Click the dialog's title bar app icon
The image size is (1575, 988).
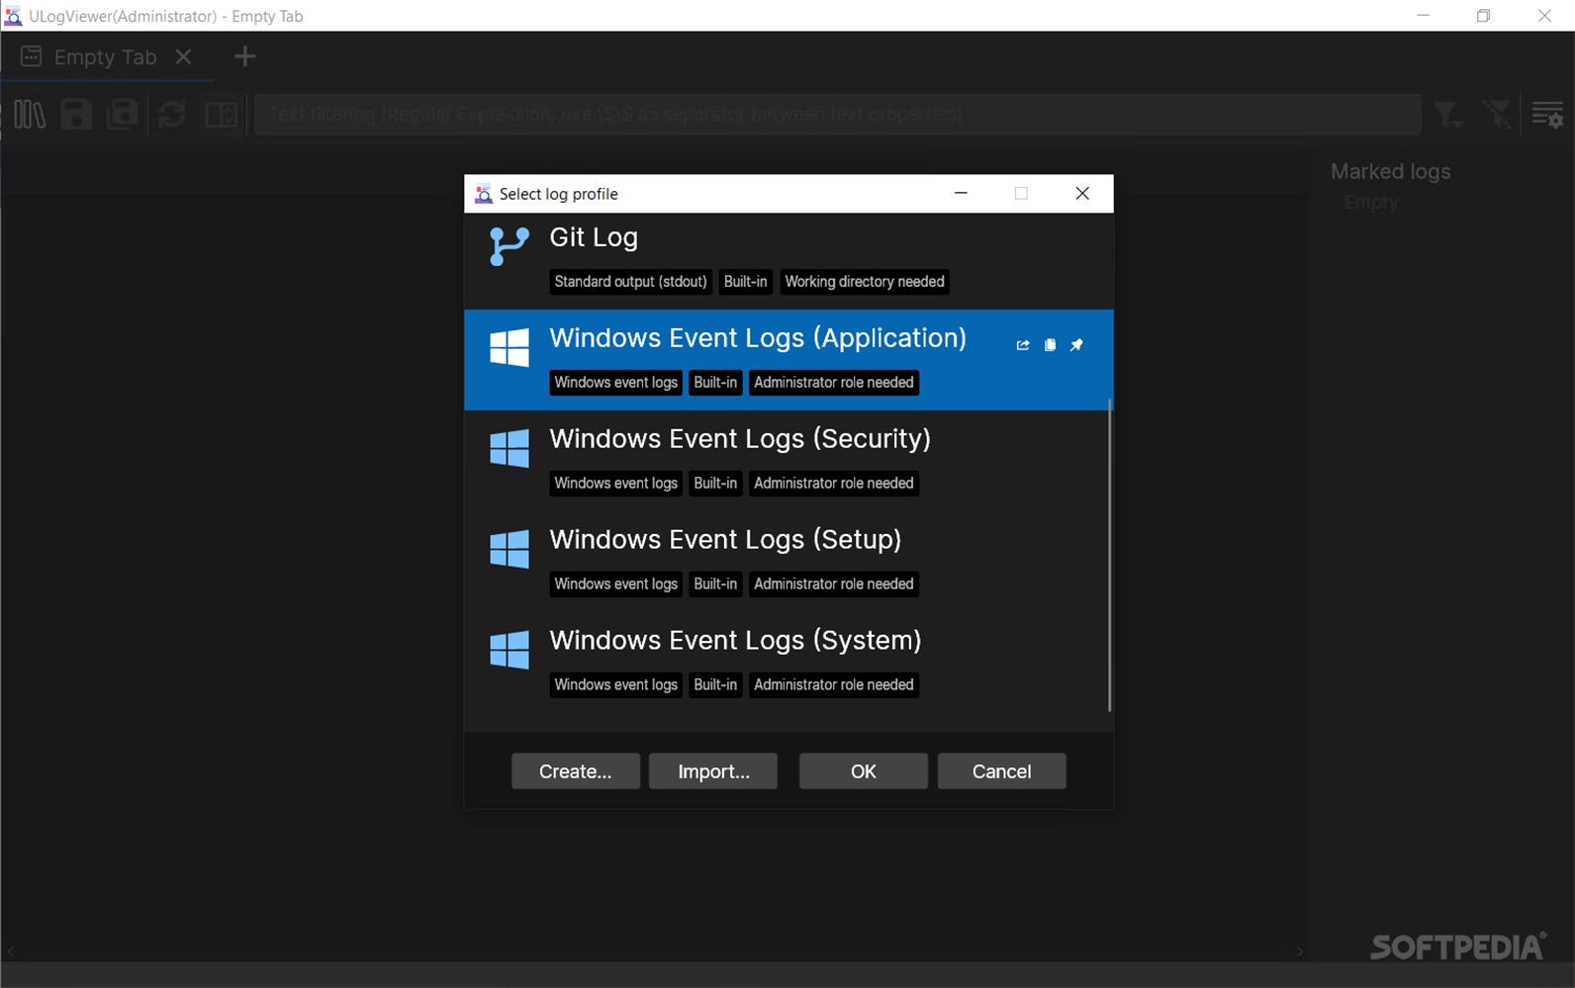pyautogui.click(x=484, y=194)
